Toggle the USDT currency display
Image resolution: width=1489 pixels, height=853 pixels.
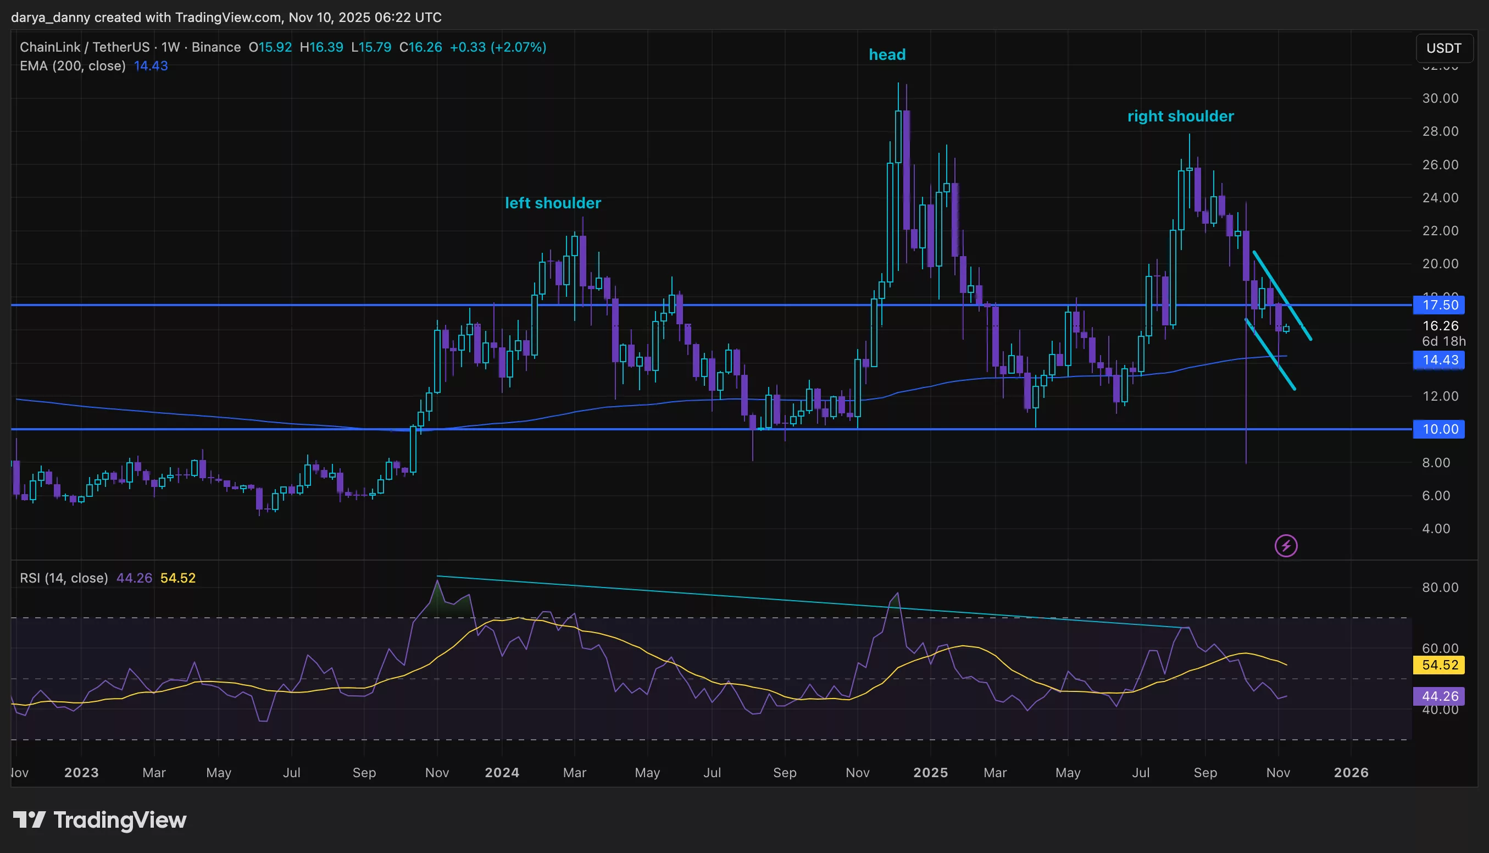1444,48
